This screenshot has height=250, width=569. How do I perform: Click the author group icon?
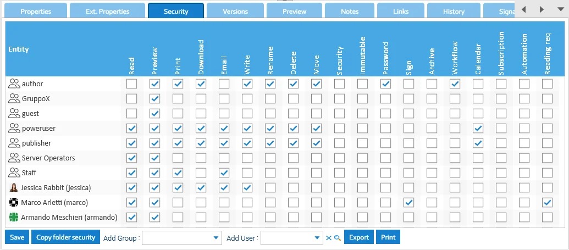[x=14, y=84]
